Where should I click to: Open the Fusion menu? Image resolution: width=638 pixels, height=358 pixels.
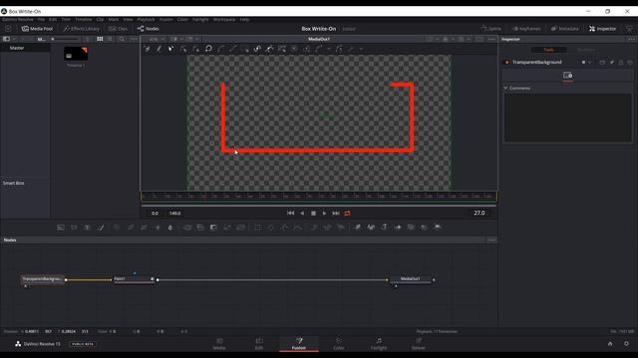(166, 20)
